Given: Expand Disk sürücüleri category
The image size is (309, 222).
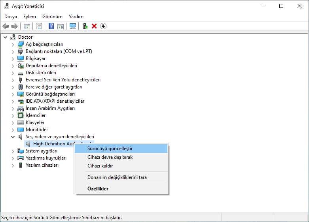Looking at the screenshot, I should [13, 73].
